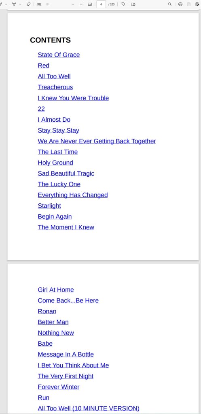Image resolution: width=201 pixels, height=414 pixels.
Task: Rotate the document page
Action: click(x=123, y=4)
